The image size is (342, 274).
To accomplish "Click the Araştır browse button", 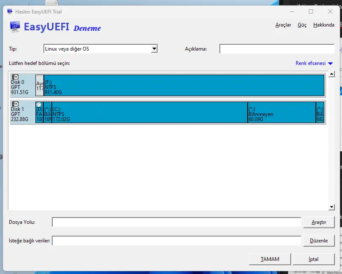I will [319, 222].
